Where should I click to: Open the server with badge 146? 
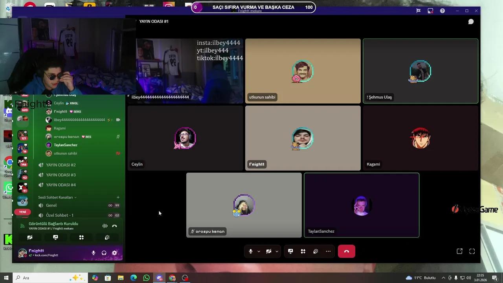pyautogui.click(x=22, y=162)
